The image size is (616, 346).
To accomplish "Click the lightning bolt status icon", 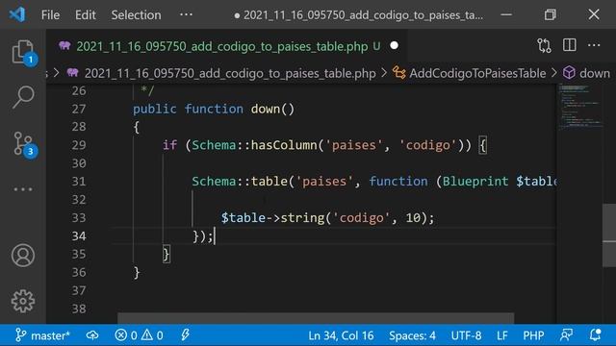I will tap(185, 335).
